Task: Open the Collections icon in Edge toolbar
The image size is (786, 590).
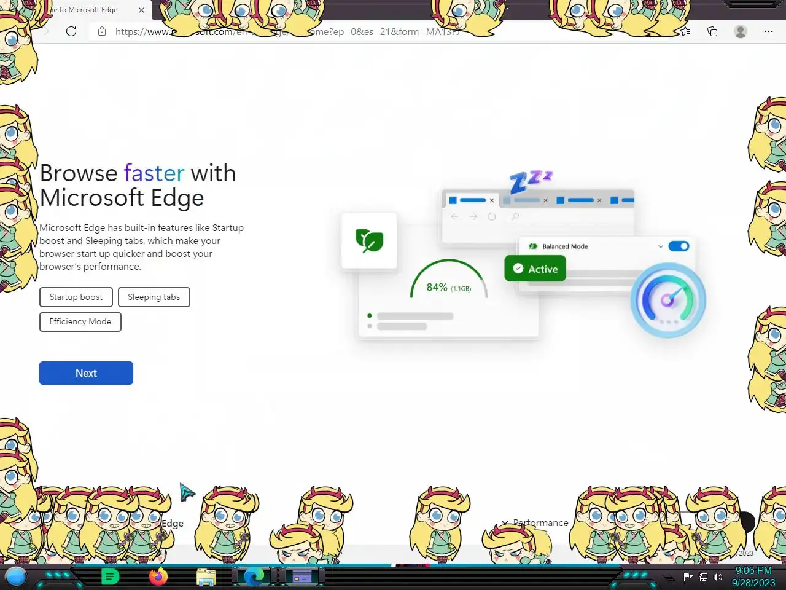Action: coord(712,31)
